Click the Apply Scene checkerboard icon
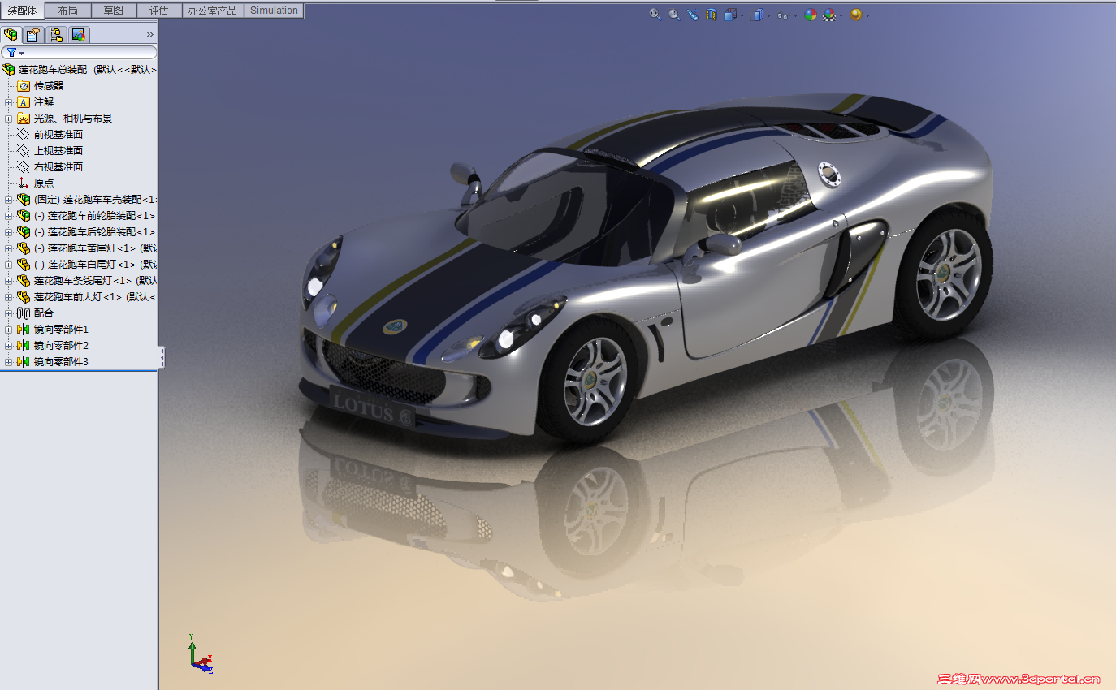The image size is (1116, 690). pos(829,14)
